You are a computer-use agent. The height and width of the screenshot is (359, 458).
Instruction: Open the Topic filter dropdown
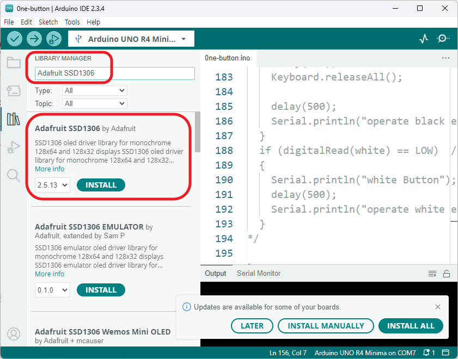pyautogui.click(x=95, y=103)
